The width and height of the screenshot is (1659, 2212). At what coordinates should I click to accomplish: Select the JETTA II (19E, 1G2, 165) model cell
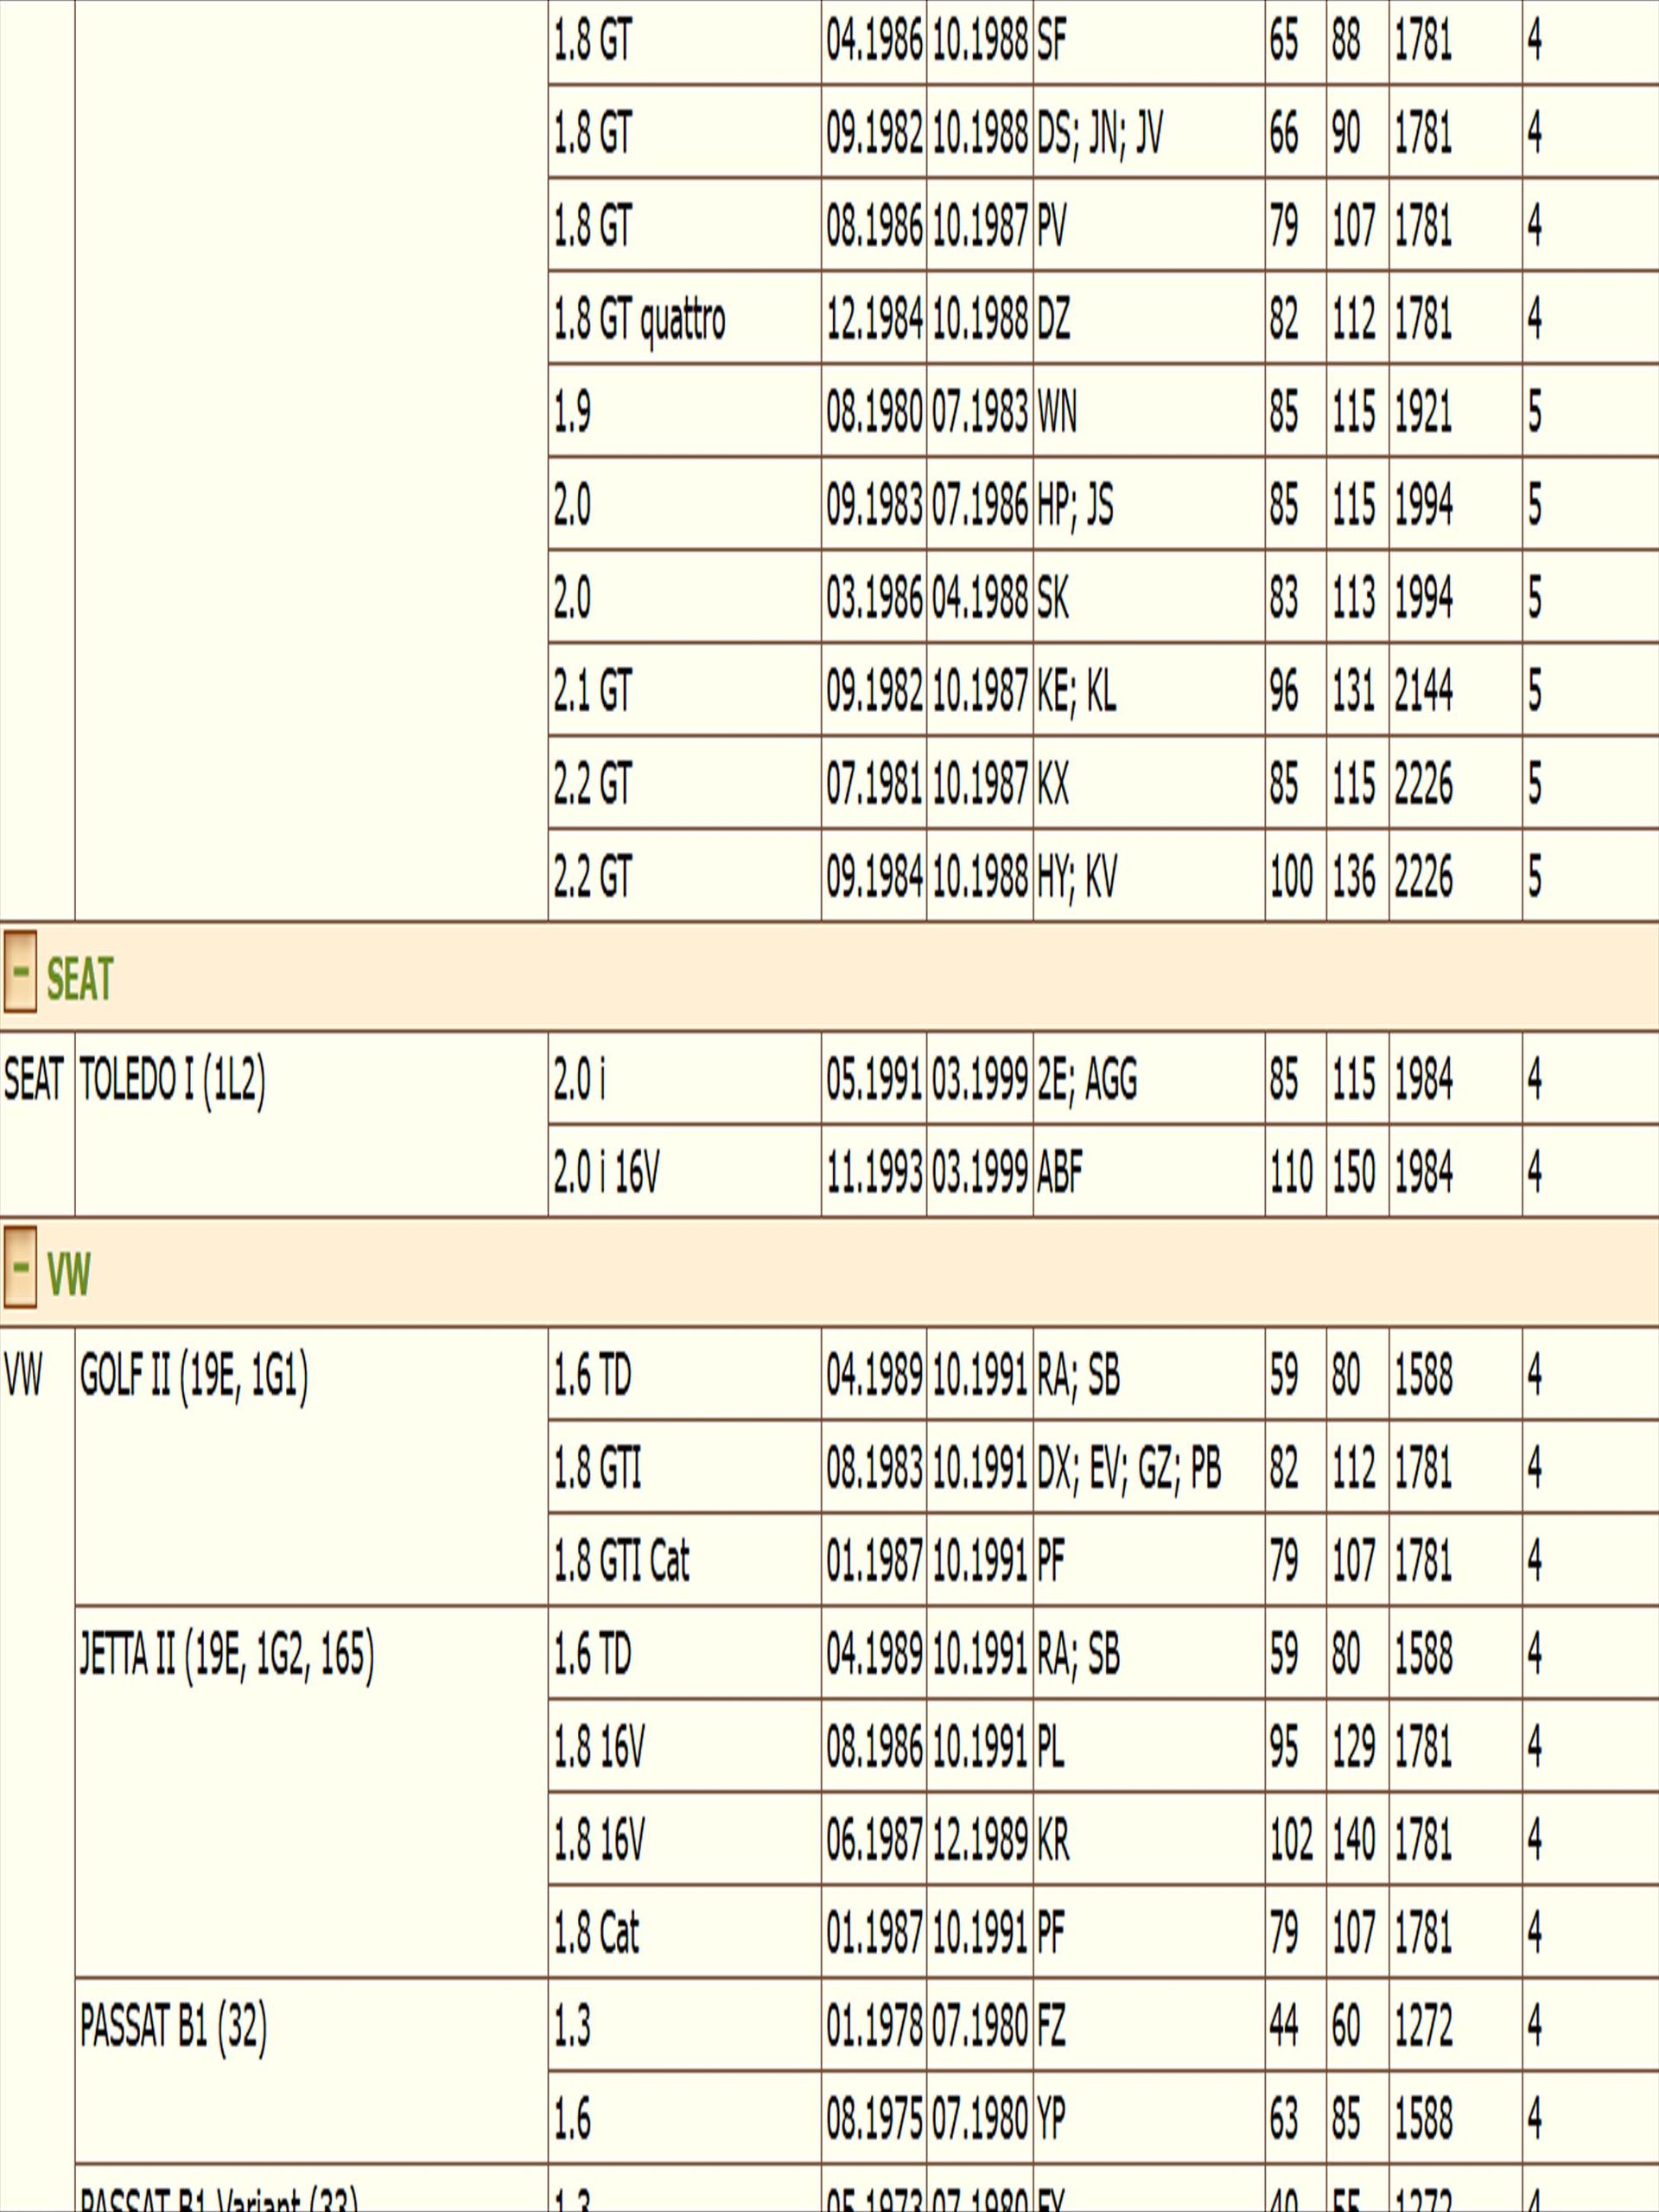pyautogui.click(x=311, y=1791)
